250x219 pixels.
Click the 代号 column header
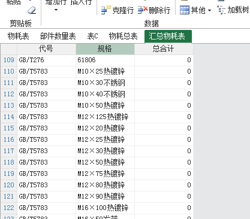click(46, 49)
